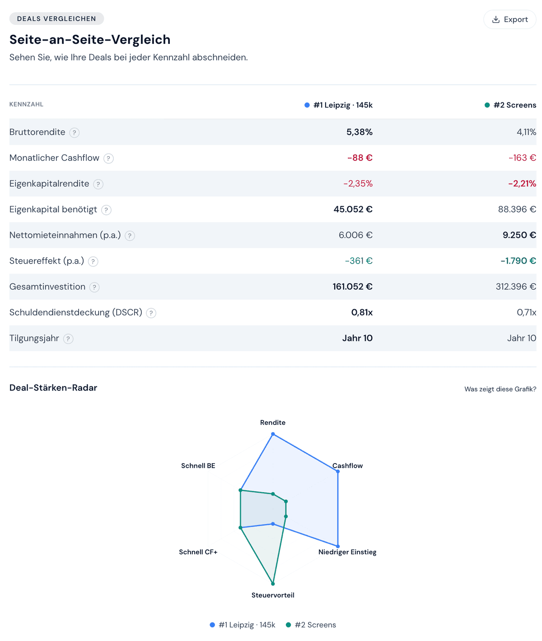Click the green Steuervorteil point on the radar
The height and width of the screenshot is (641, 542).
pos(273,584)
